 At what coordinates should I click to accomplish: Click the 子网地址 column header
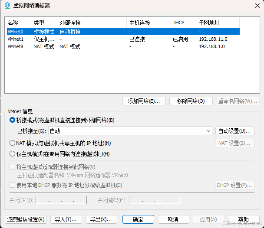point(218,23)
